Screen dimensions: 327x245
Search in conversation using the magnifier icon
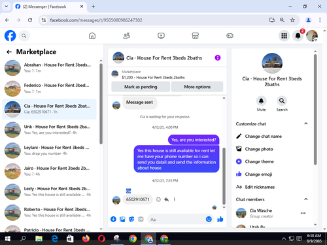pos(282,101)
